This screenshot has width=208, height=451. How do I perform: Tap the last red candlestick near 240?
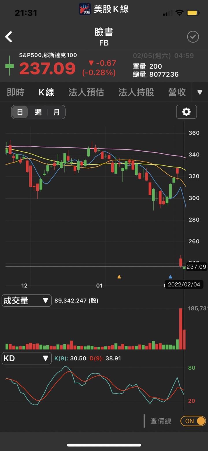pos(181,262)
